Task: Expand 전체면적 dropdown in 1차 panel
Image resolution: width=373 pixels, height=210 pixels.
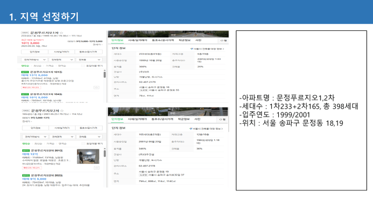Action: click(62, 60)
